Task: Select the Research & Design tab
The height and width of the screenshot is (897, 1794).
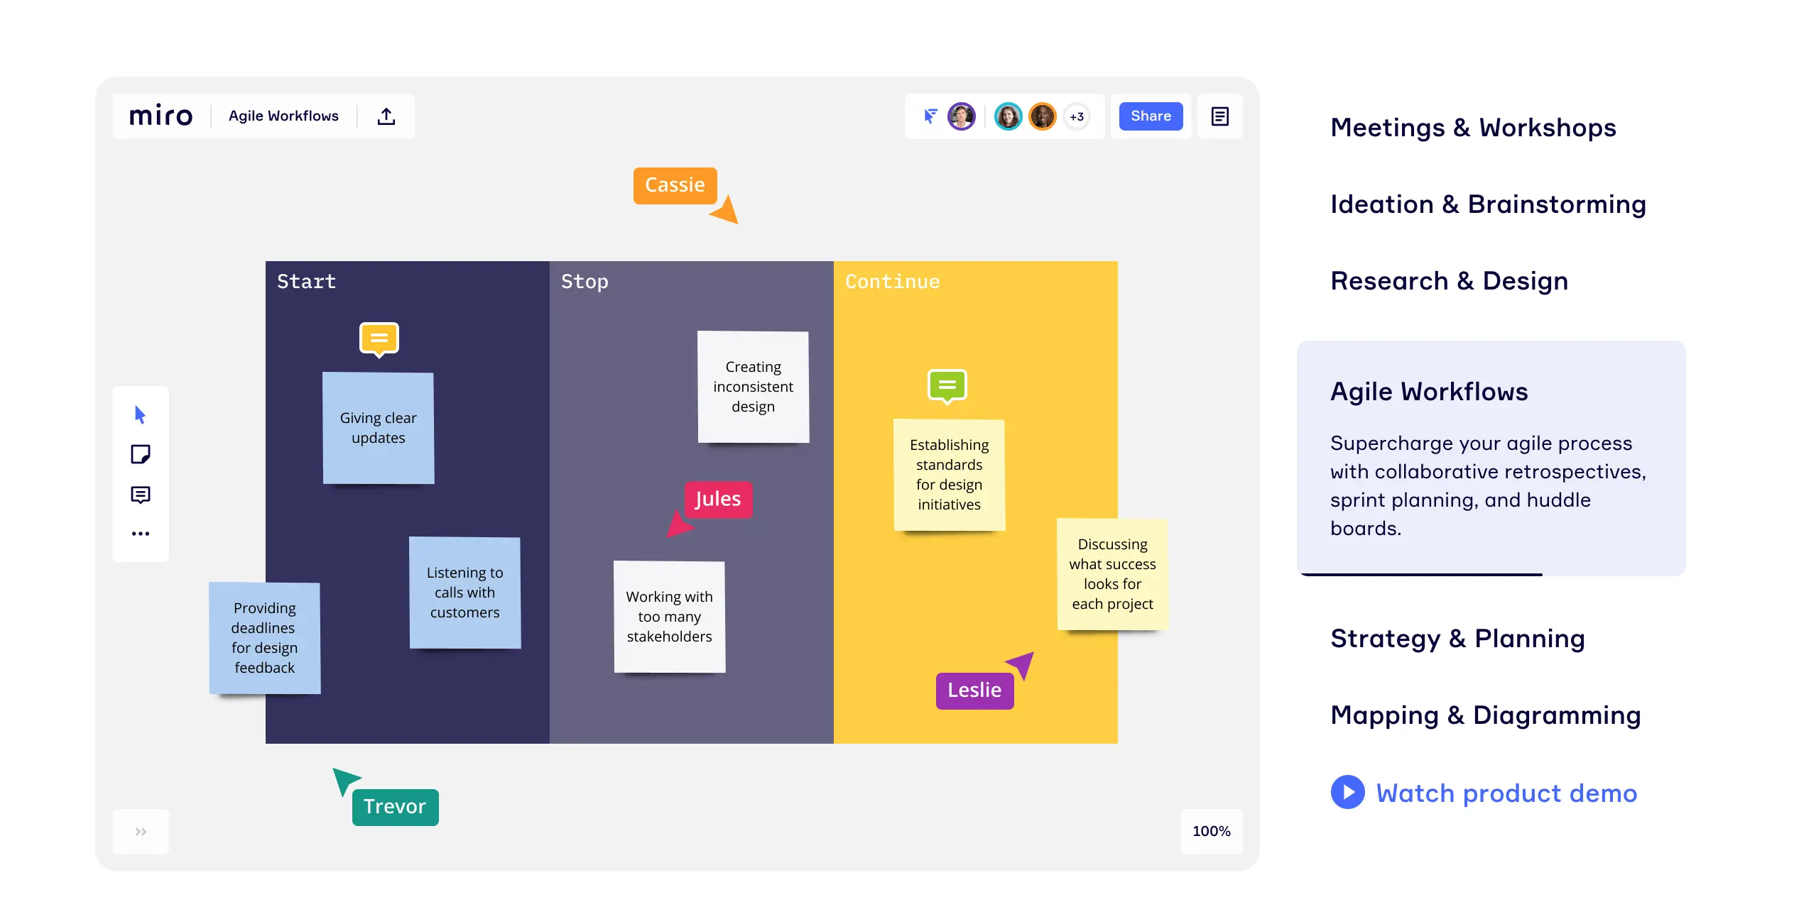Action: click(1449, 281)
